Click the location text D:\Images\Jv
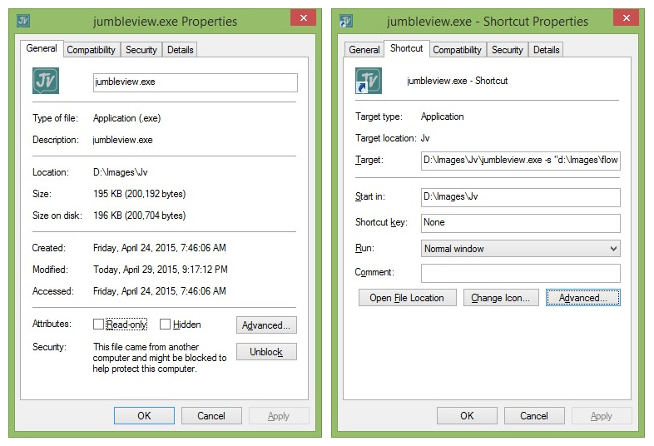Viewport: 654px width, 446px height. point(121,172)
